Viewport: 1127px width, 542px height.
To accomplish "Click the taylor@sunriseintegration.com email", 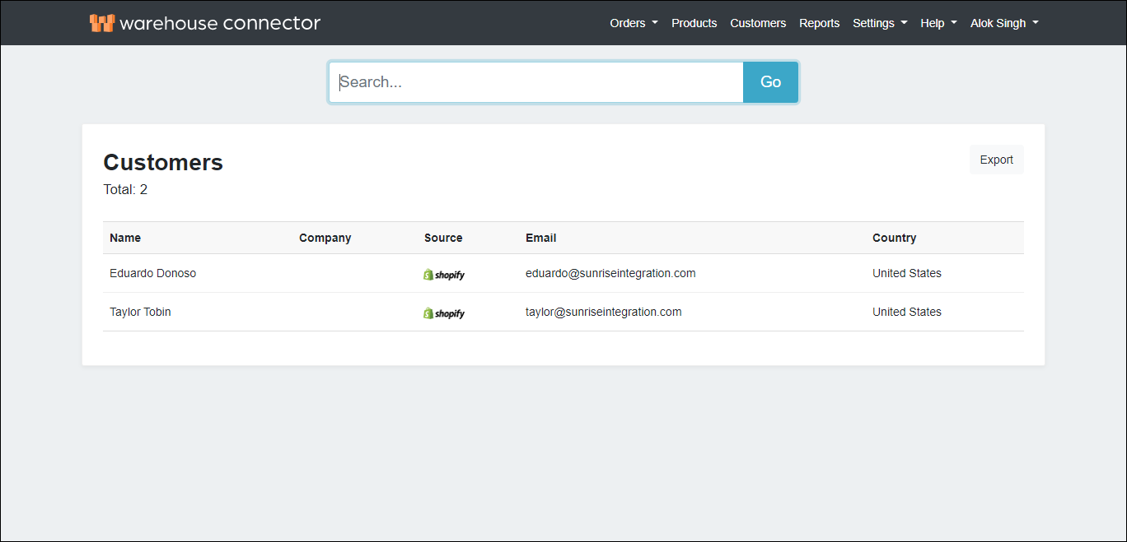I will (603, 312).
